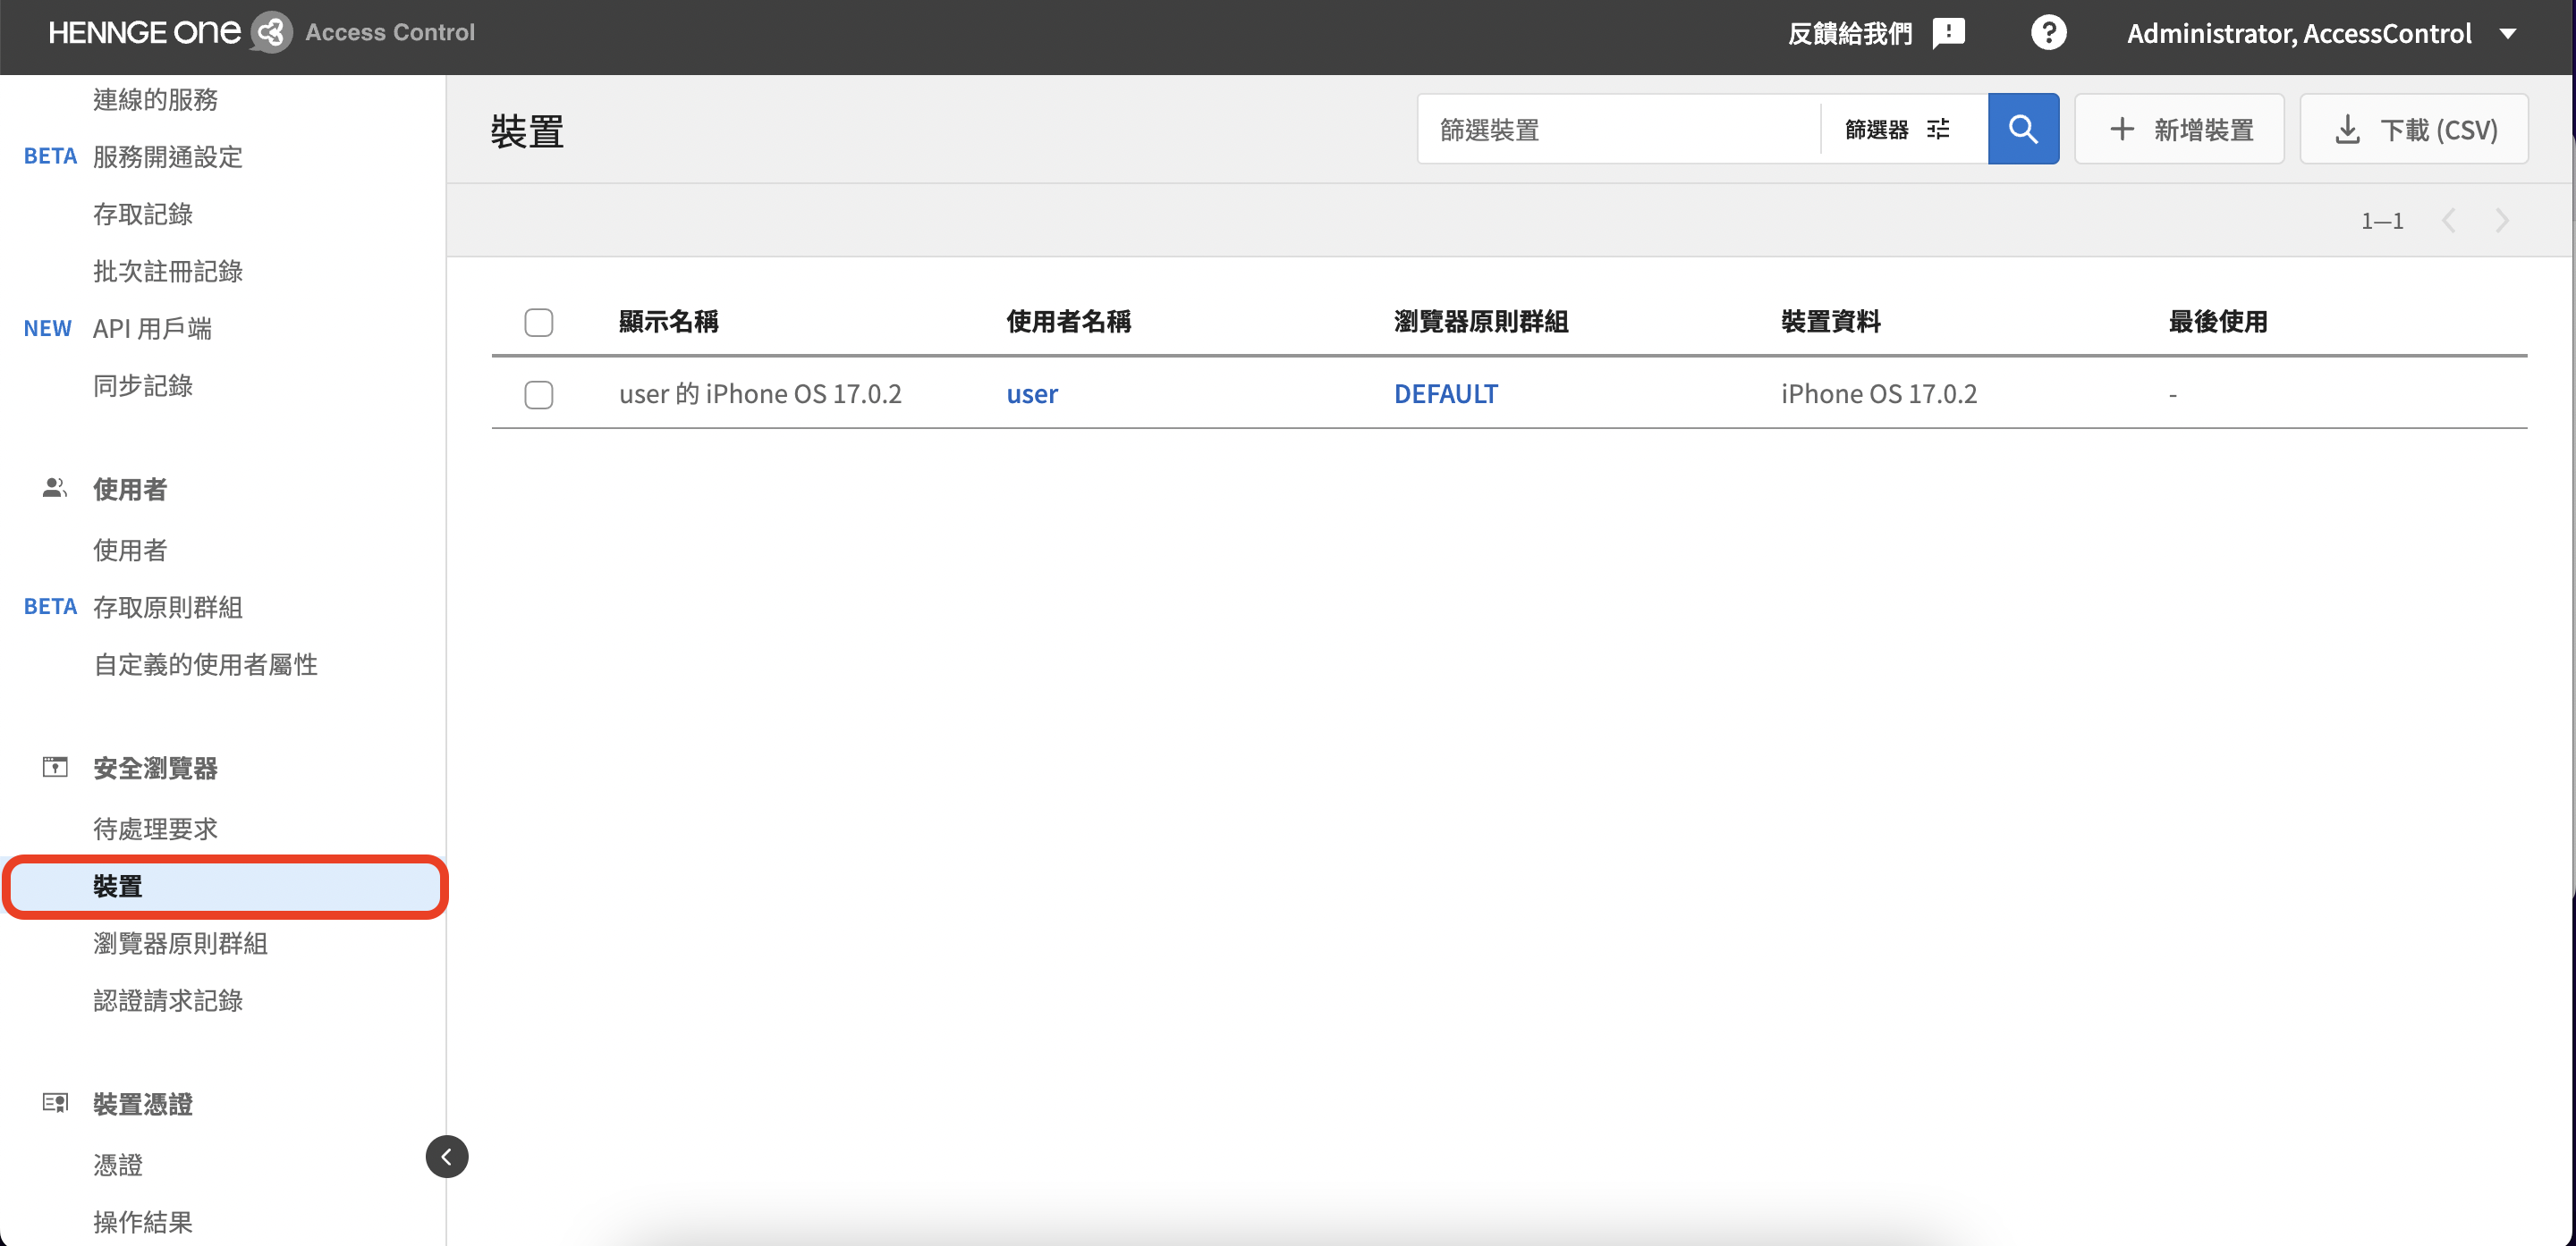Click the 安全瀏覽器 section browser icon
This screenshot has width=2576, height=1246.
pos(55,768)
